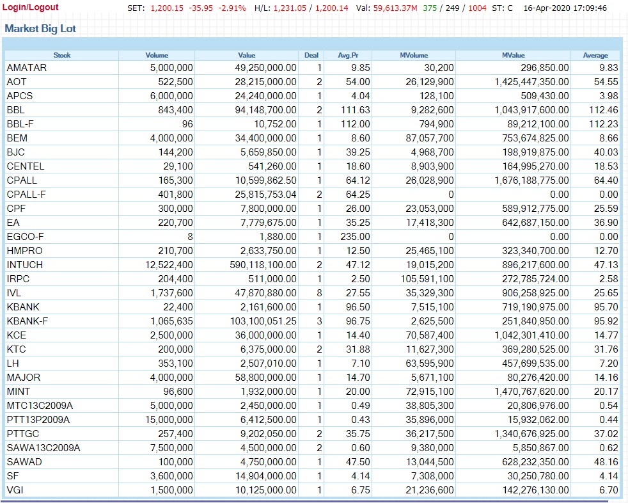Select the CPF stock name
This screenshot has height=503, width=628.
[16, 209]
